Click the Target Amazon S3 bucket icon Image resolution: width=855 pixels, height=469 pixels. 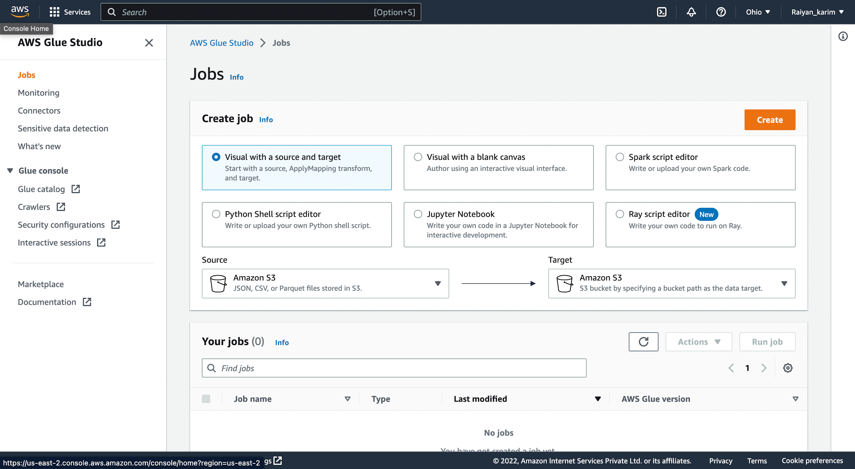point(564,283)
